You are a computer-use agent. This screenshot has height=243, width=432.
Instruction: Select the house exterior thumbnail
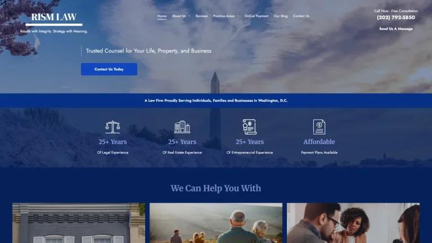[x=79, y=223]
